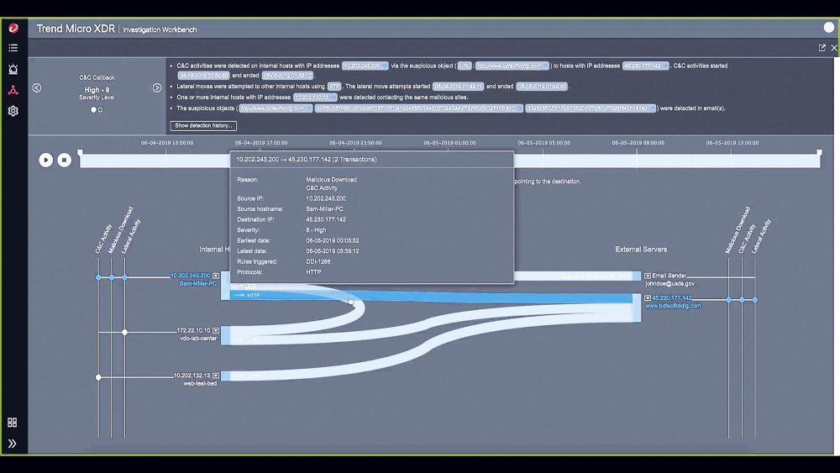The height and width of the screenshot is (473, 840).
Task: Go to previous alert with left arrow
Action: pyautogui.click(x=37, y=88)
